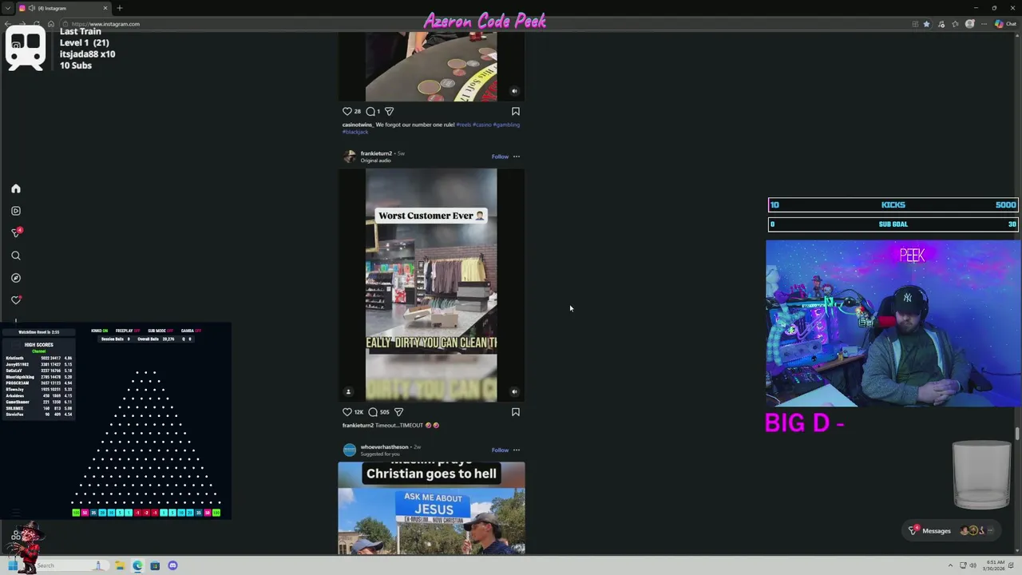Open frankieturn2 profile picture
Image resolution: width=1022 pixels, height=575 pixels.
click(x=349, y=157)
